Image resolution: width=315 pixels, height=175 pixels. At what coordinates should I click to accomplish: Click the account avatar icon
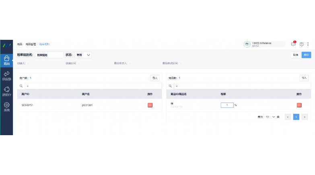coord(247,44)
